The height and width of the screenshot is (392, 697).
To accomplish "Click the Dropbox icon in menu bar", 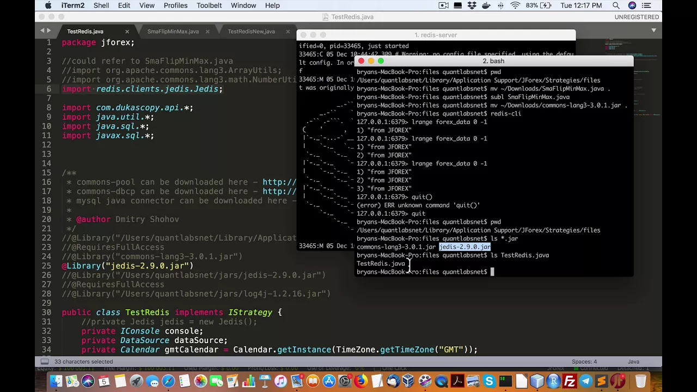I will [472, 5].
